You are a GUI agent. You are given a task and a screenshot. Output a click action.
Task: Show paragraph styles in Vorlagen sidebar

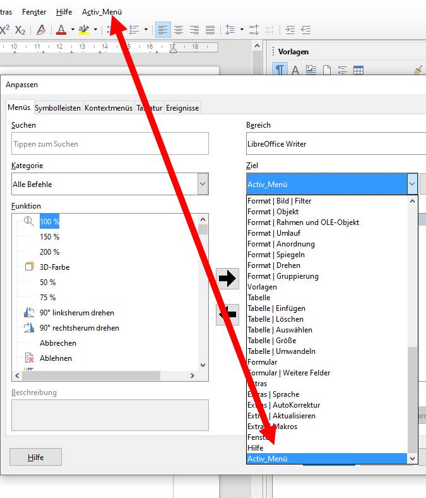(280, 70)
